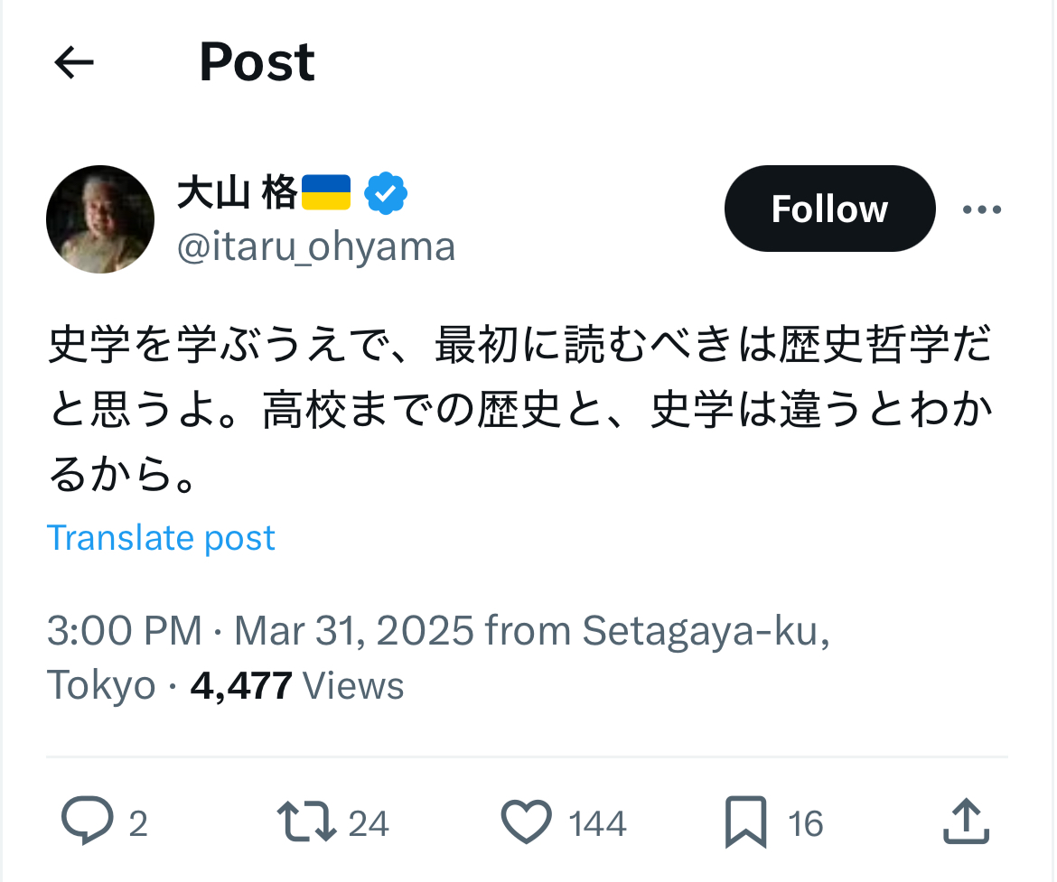Image resolution: width=1057 pixels, height=882 pixels.
Task: Open the @itaru_ohyama handle
Action: (316, 247)
